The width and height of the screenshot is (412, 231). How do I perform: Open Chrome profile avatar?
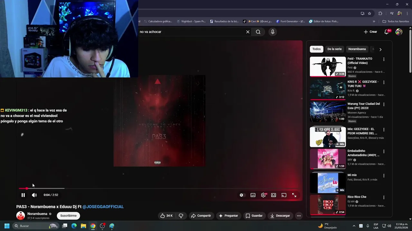(x=399, y=13)
